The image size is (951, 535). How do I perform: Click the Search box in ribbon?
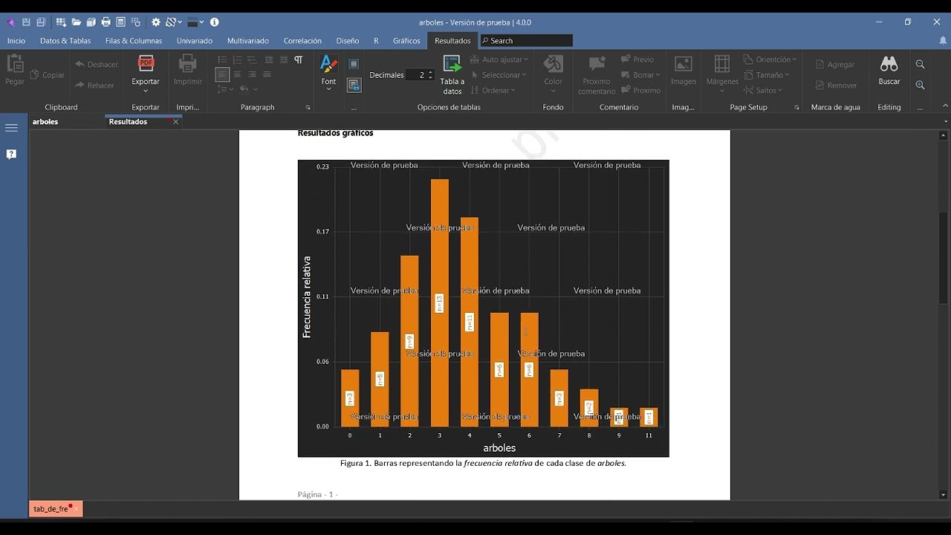[526, 41]
